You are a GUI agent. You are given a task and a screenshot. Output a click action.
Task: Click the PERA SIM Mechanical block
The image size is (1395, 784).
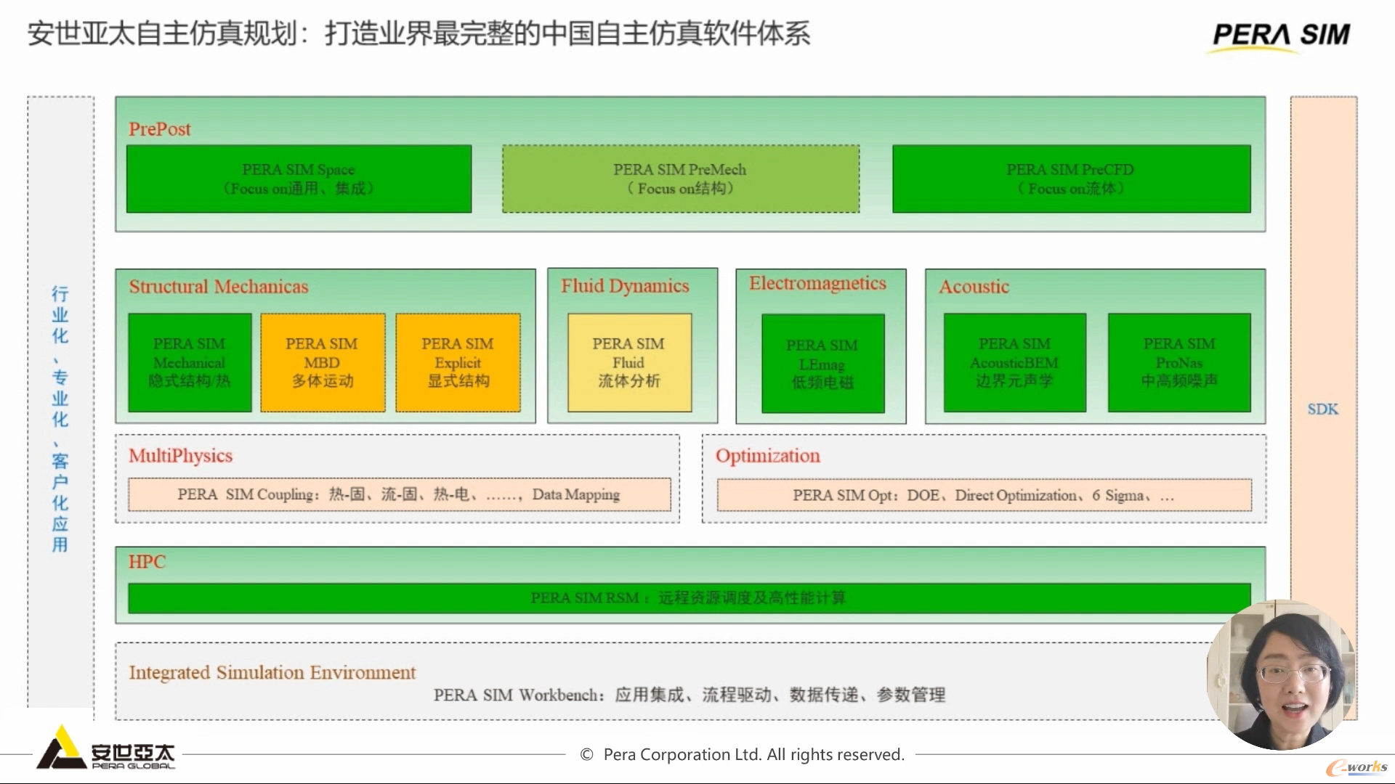(x=190, y=362)
